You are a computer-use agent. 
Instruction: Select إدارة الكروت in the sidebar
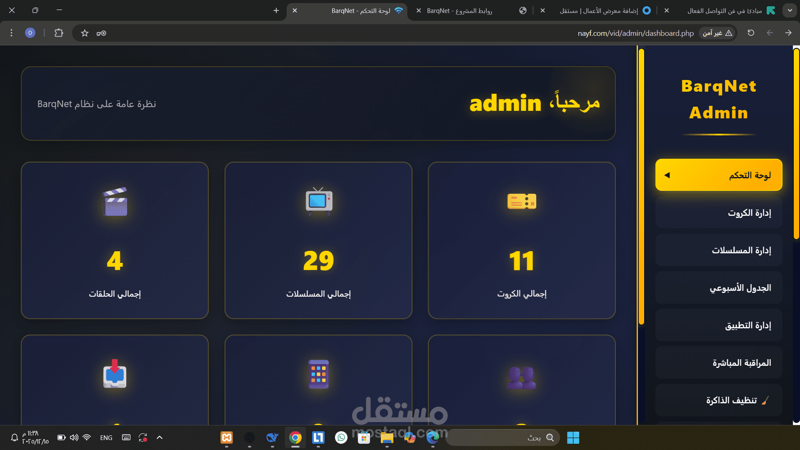point(718,212)
